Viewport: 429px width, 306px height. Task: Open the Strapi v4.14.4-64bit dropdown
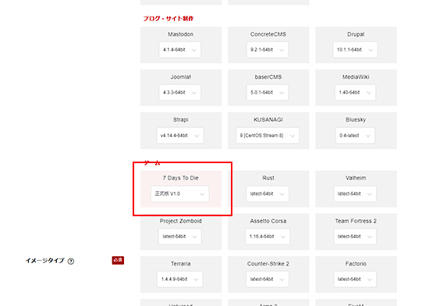(x=180, y=136)
